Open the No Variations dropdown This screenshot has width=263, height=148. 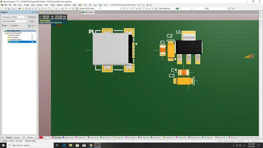[x=167, y=8]
